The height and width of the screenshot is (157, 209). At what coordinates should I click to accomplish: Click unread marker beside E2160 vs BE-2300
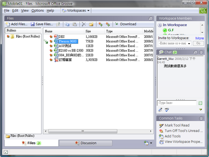pyautogui.click(x=51, y=51)
